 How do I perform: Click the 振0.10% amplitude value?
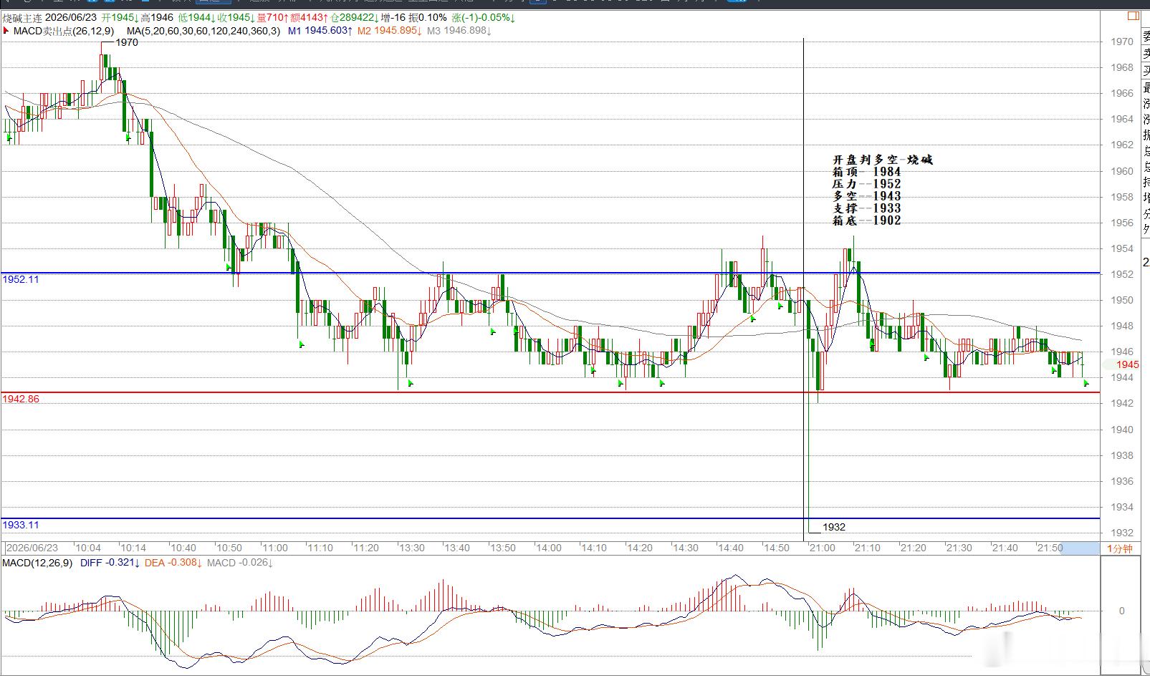click(x=428, y=17)
